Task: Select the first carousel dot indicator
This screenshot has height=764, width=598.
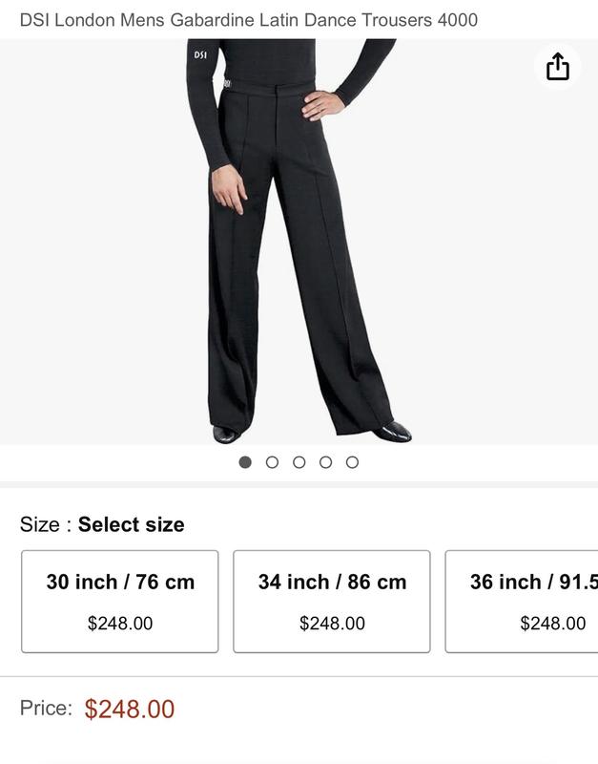Action: [245, 462]
